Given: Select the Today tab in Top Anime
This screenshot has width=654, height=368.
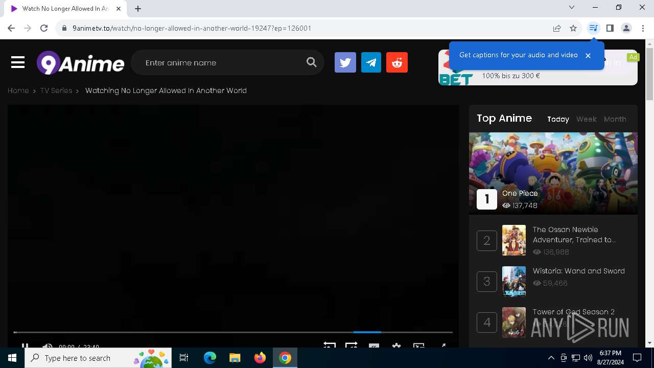Looking at the screenshot, I should tap(558, 119).
